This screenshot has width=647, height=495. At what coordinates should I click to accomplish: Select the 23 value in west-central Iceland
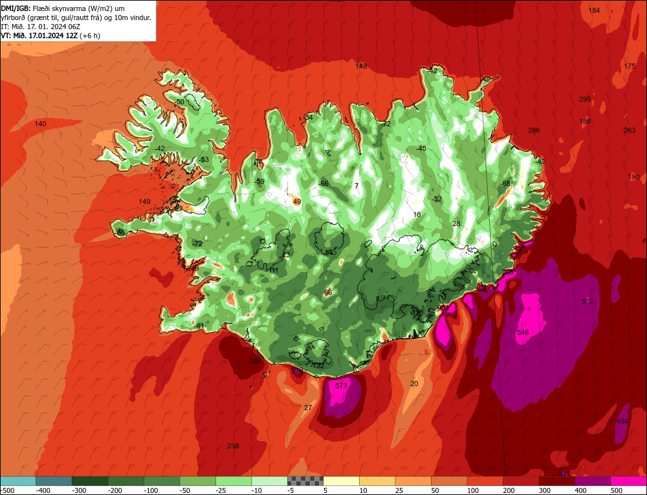click(286, 255)
